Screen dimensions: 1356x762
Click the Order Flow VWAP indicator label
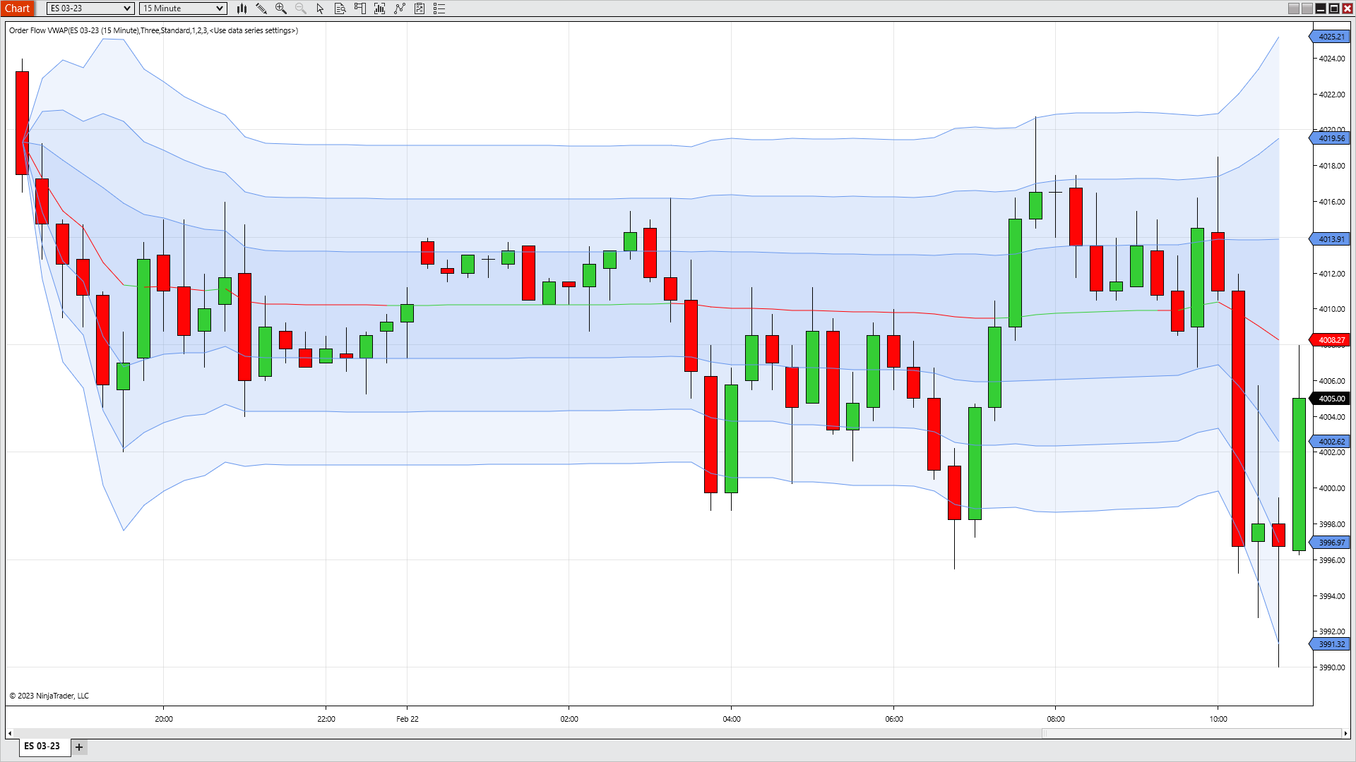pos(153,30)
